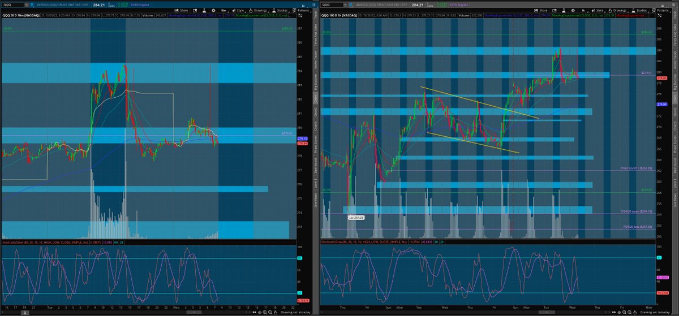The image size is (679, 316).
Task: Select Phase Scores tab in left sidebar
Action: 315,145
